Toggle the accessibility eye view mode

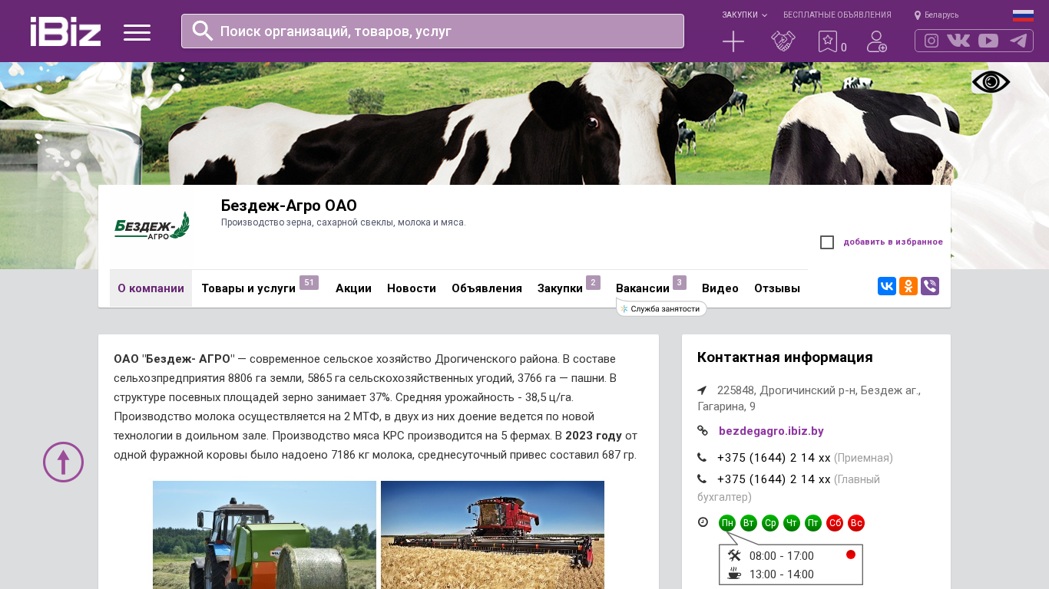tap(991, 82)
